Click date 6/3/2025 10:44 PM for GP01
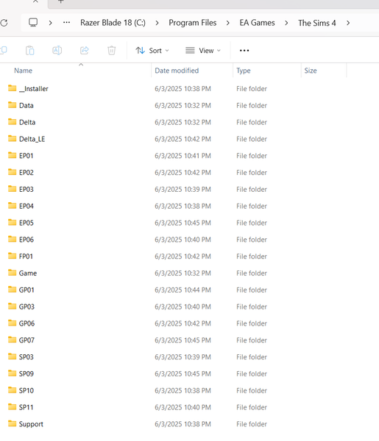Viewport: 379px width, 441px height. 183,290
